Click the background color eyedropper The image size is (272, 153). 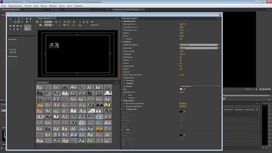coord(184,135)
